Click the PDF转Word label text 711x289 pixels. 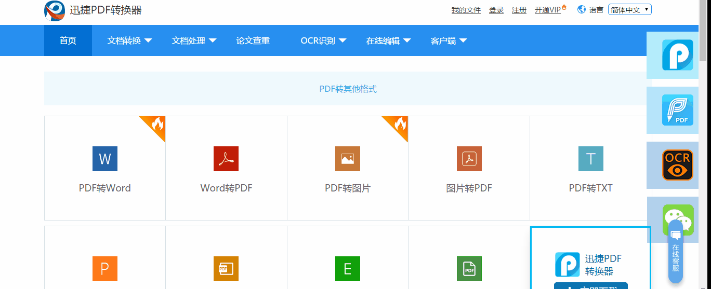click(105, 188)
